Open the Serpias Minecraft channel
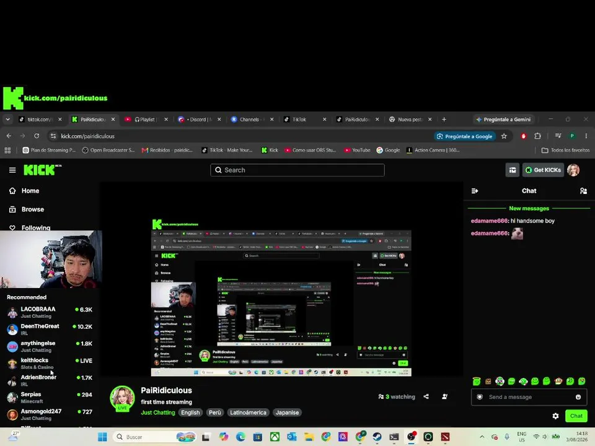 tap(50, 398)
